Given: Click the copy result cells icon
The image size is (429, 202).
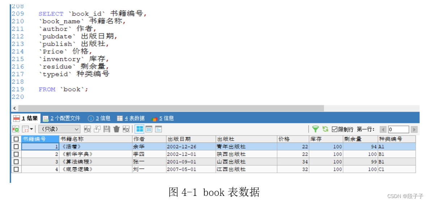Looking at the screenshot, I should tap(25, 129).
